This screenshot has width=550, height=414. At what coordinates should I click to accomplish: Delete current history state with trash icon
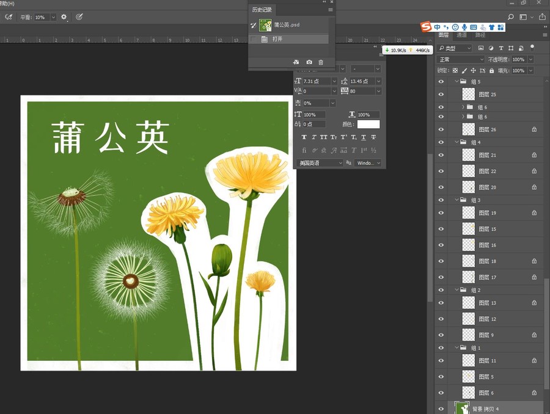tap(321, 62)
